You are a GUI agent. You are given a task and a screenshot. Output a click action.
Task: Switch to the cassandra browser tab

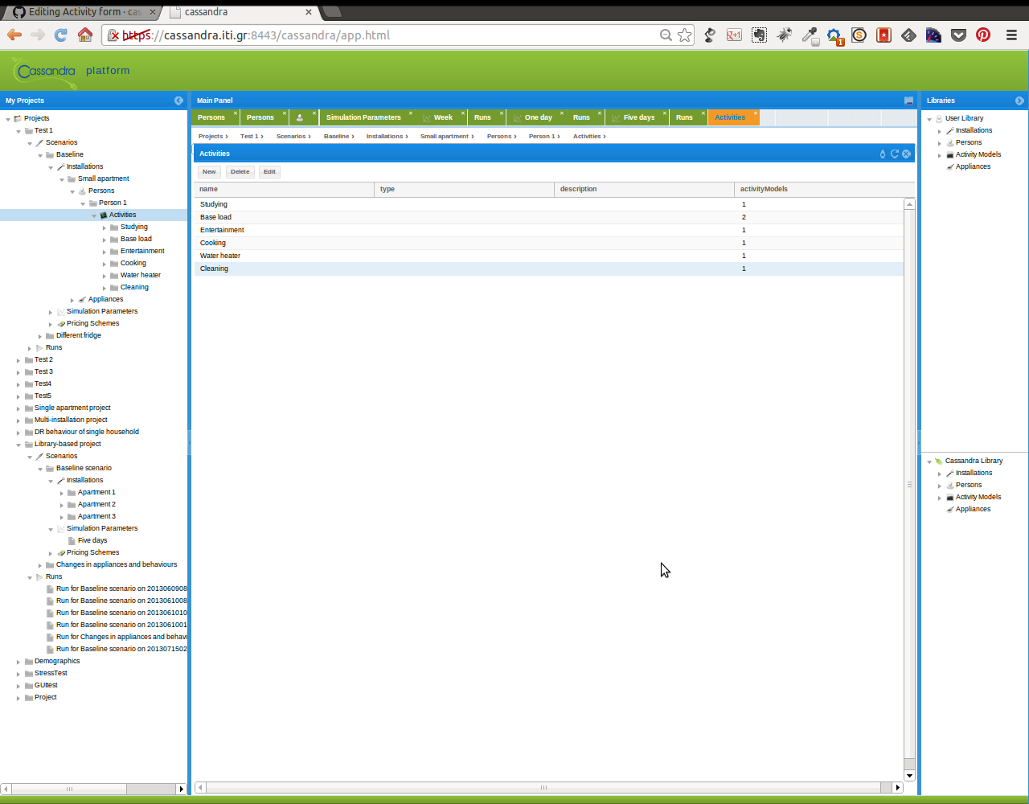[240, 12]
